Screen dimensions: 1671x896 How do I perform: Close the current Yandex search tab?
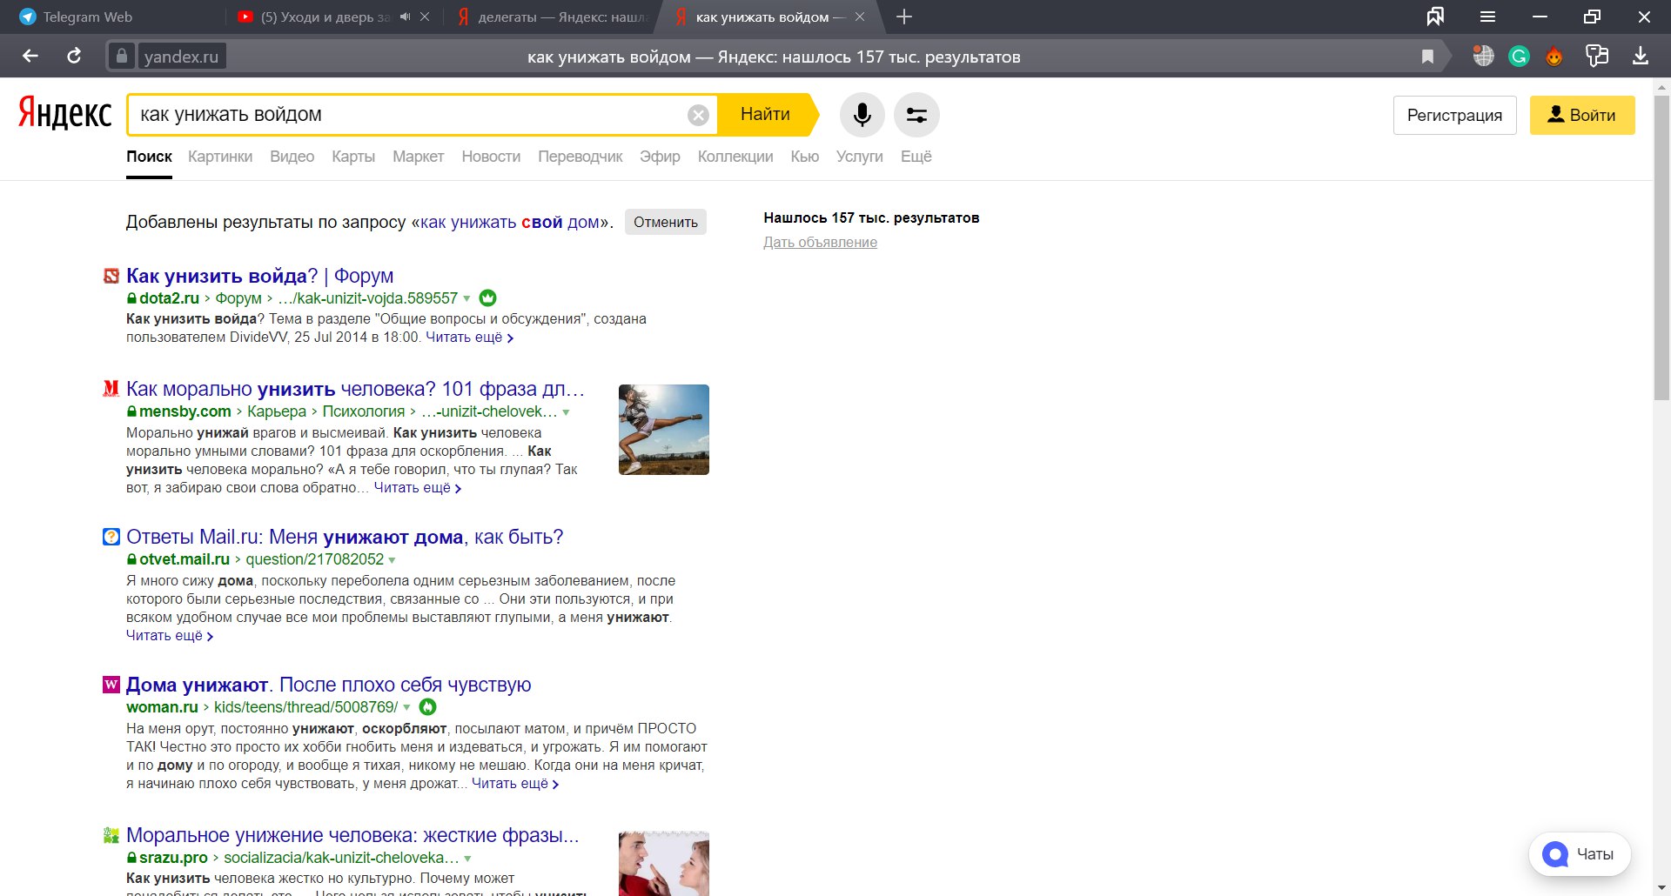(860, 17)
